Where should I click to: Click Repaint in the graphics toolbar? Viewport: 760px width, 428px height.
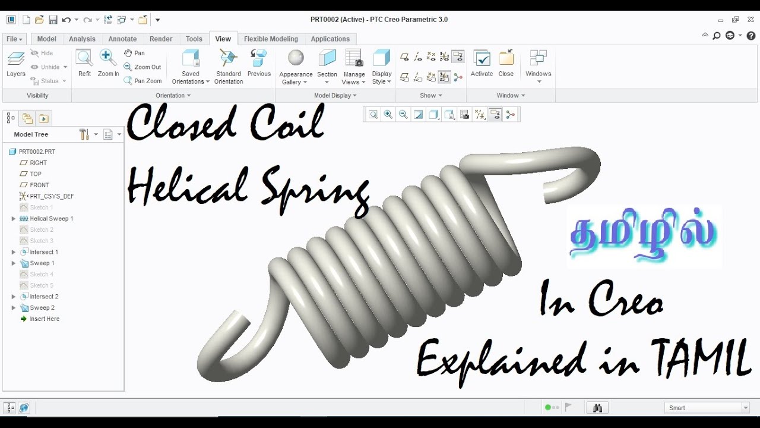pos(419,115)
